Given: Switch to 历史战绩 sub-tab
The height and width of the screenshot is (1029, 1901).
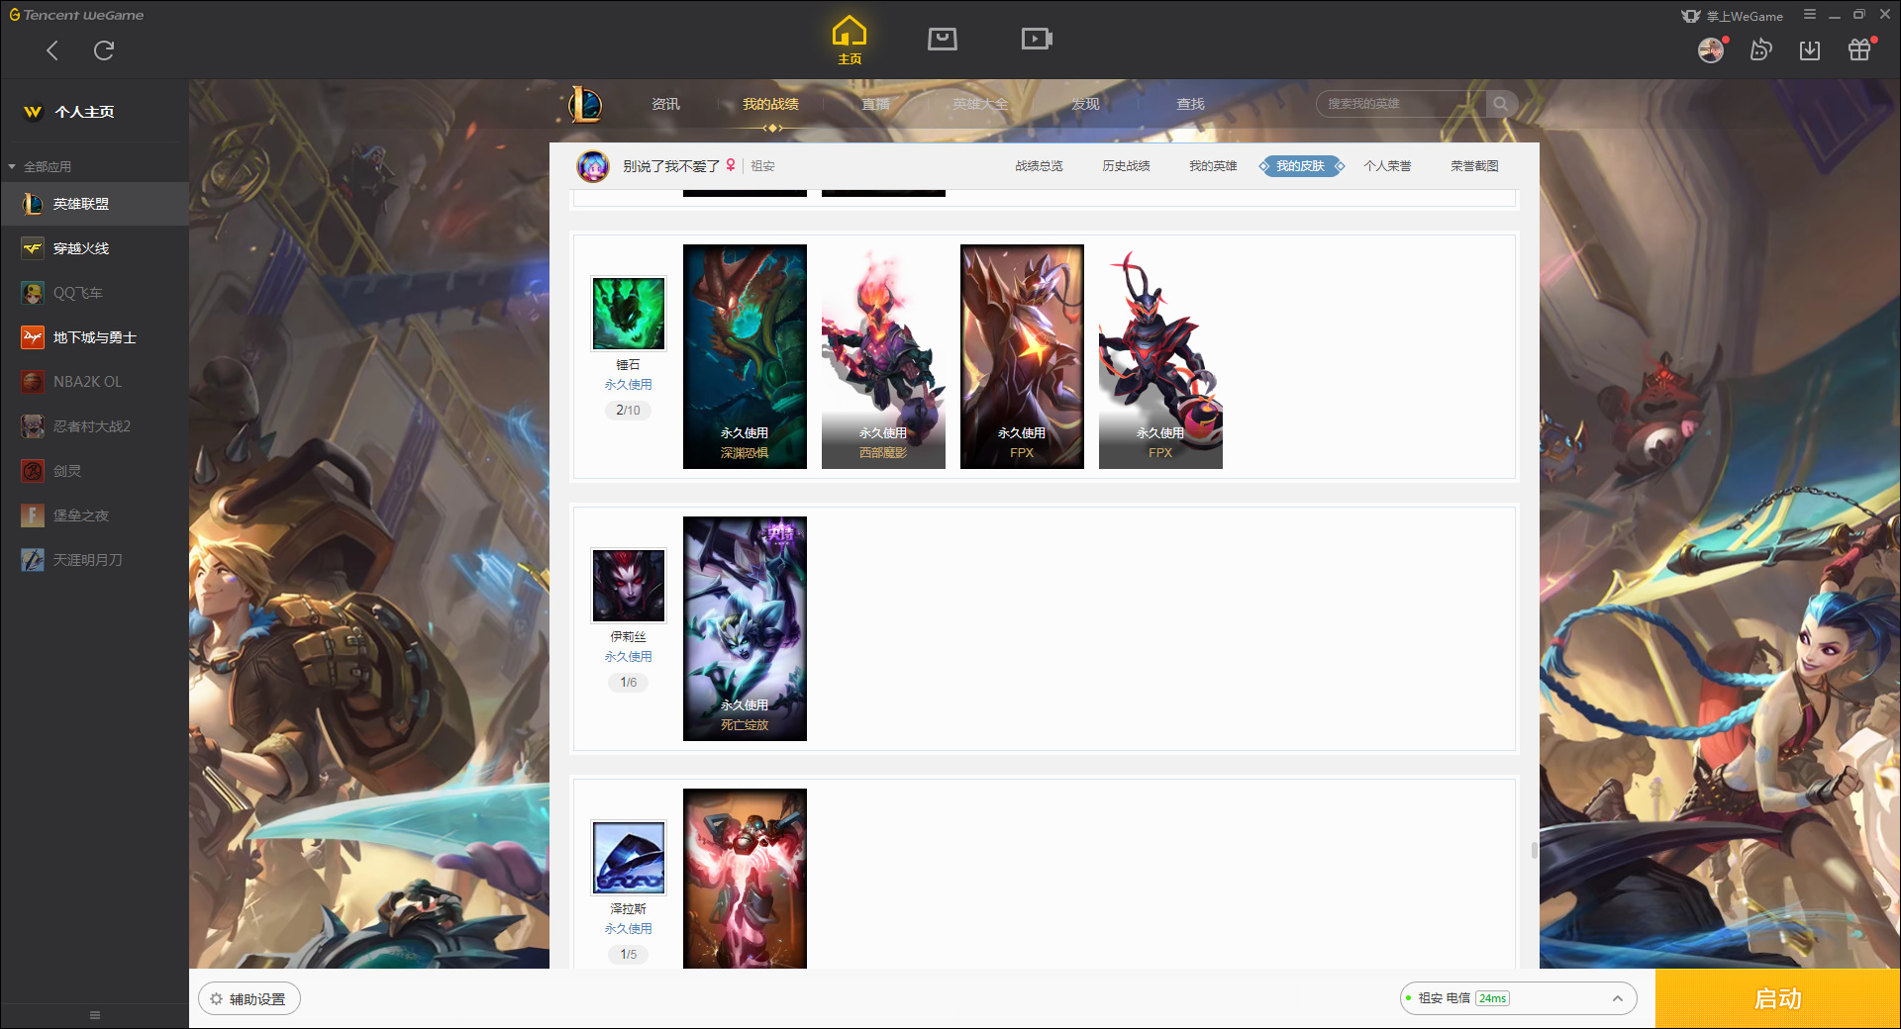Looking at the screenshot, I should click(x=1126, y=166).
